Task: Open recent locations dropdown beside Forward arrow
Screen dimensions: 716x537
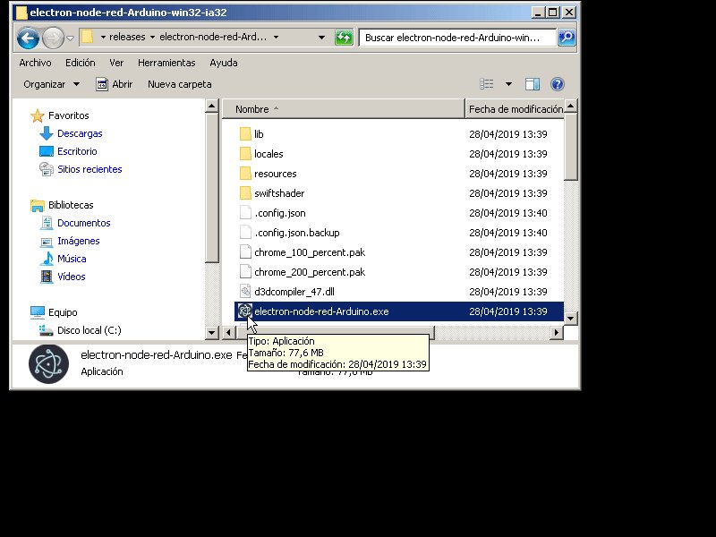Action: point(71,38)
